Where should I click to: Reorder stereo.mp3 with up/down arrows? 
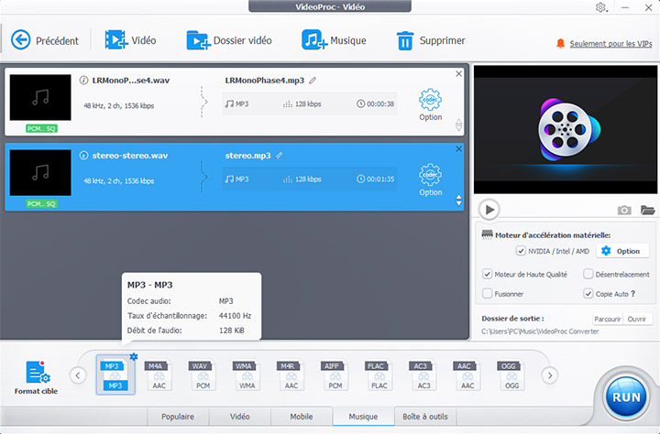coord(459,201)
